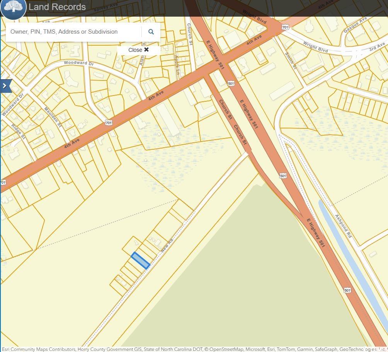Screen dimensions: 388x352
Task: Expand the left side panel arrow
Action: click(x=5, y=86)
